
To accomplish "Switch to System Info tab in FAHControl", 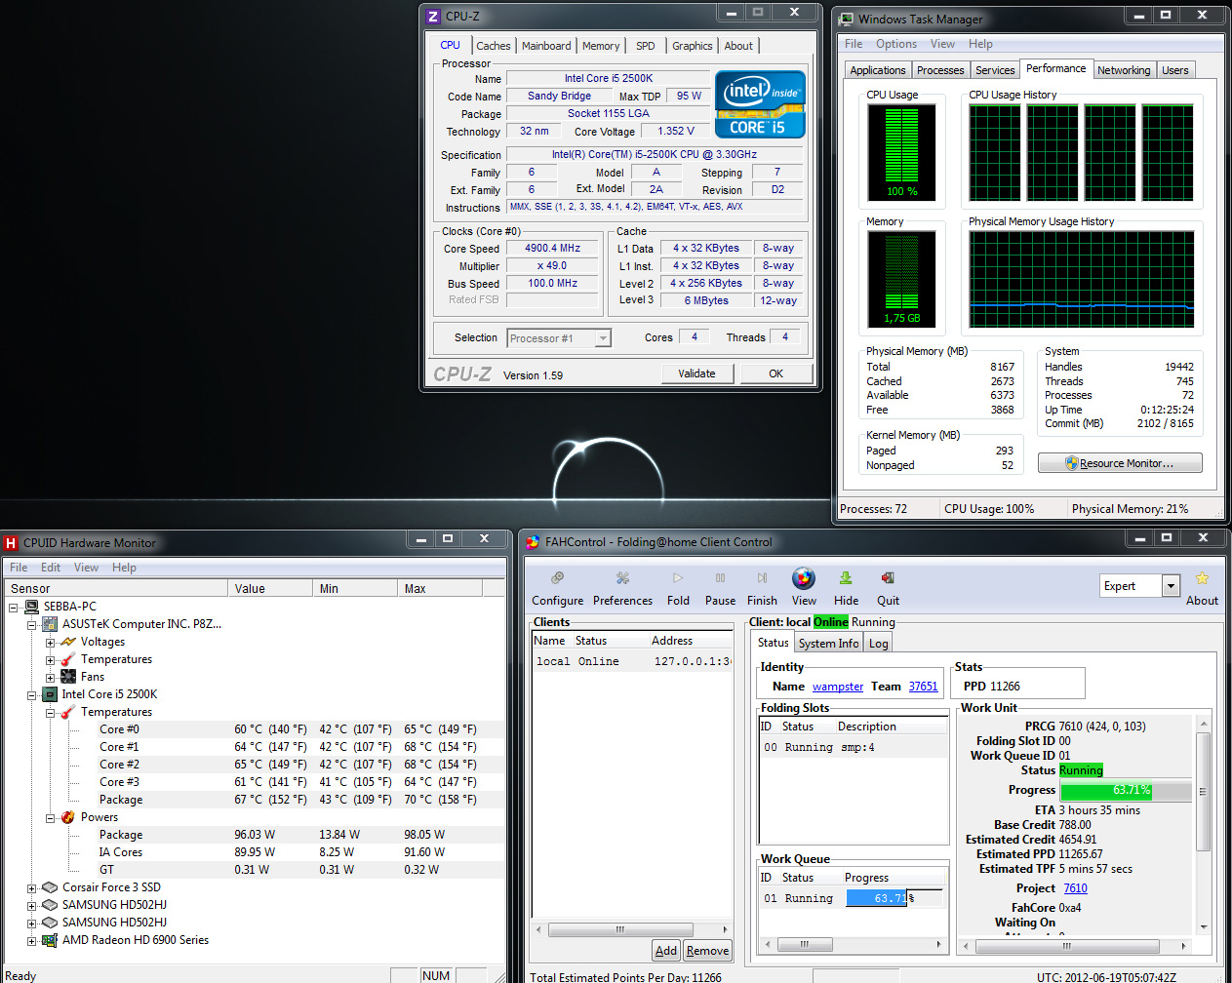I will tap(829, 644).
